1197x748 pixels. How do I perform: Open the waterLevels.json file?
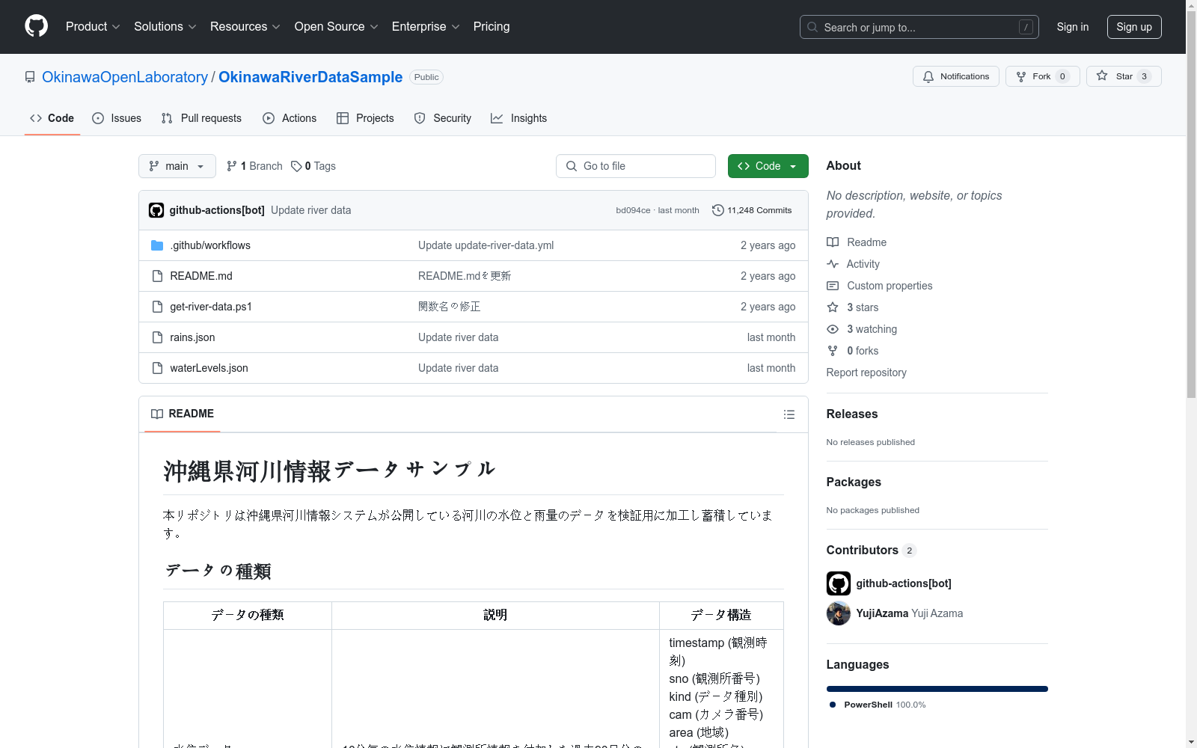pos(209,368)
